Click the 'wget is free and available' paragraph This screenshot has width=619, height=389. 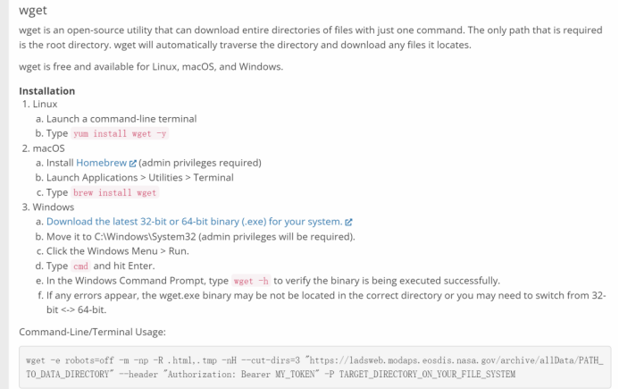click(151, 66)
